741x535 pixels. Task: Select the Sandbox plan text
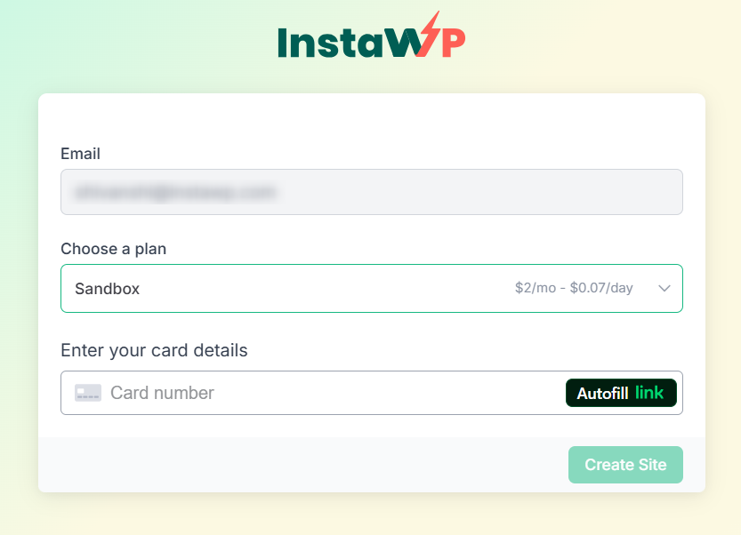(108, 289)
